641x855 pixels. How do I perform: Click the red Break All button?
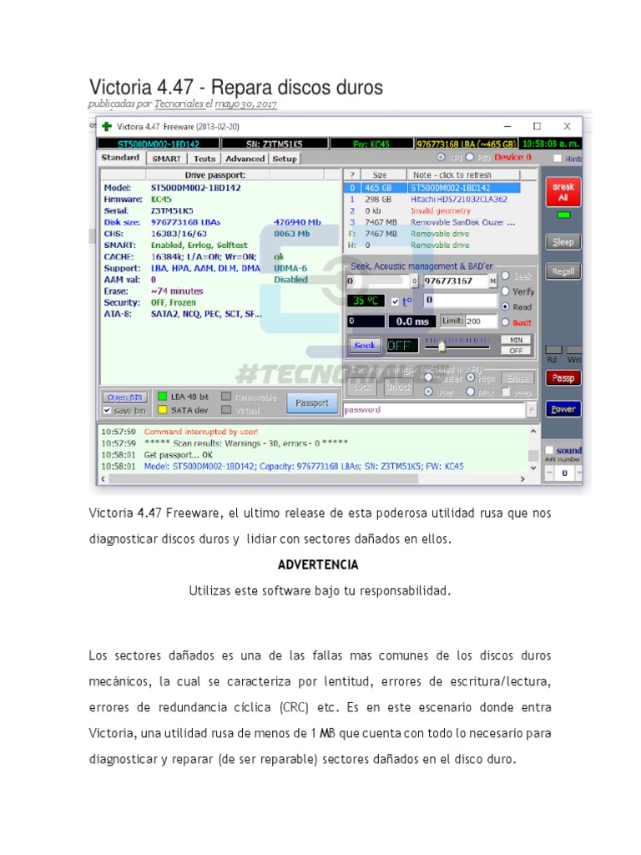563,192
